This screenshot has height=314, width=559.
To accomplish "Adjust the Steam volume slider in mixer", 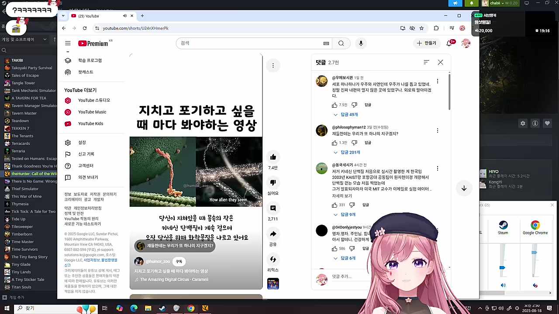I will 502,267.
